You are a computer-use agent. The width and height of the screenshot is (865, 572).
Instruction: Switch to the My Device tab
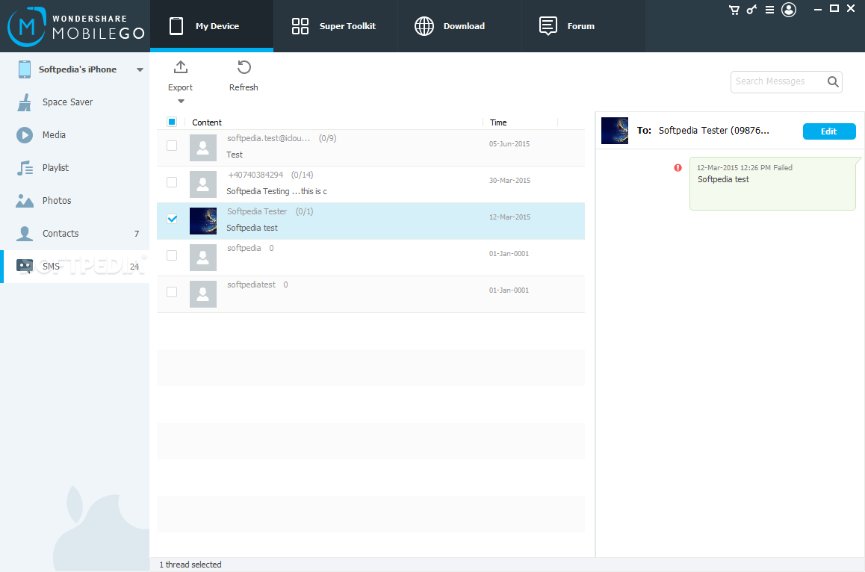212,26
